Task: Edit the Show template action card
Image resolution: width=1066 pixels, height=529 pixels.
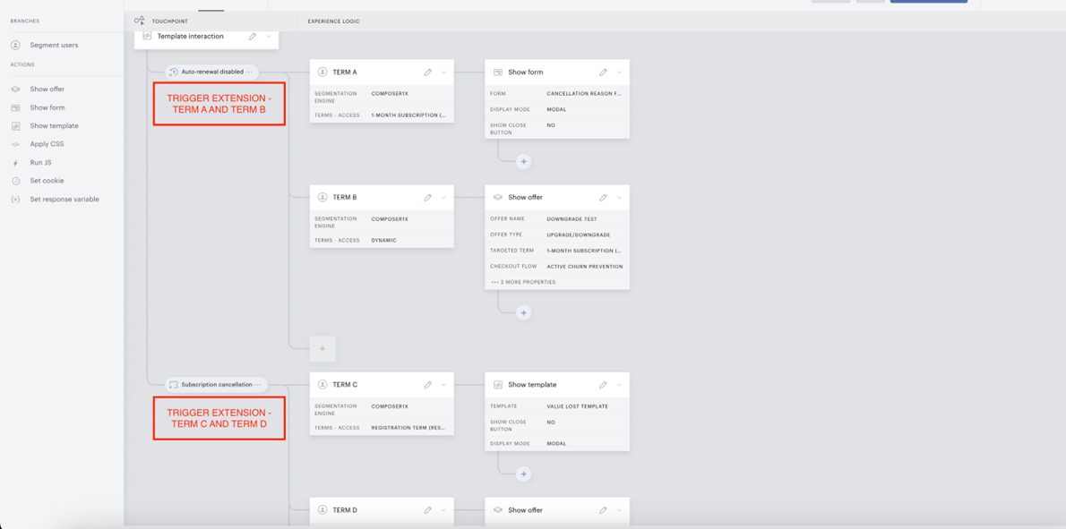Action: [603, 384]
